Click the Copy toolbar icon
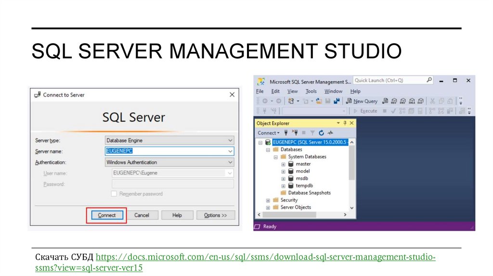 click(441, 101)
